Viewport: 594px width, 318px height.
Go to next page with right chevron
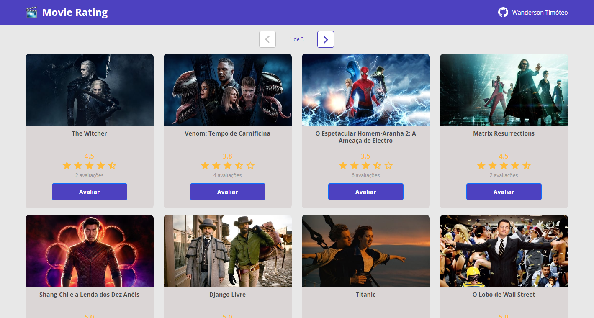pyautogui.click(x=325, y=39)
